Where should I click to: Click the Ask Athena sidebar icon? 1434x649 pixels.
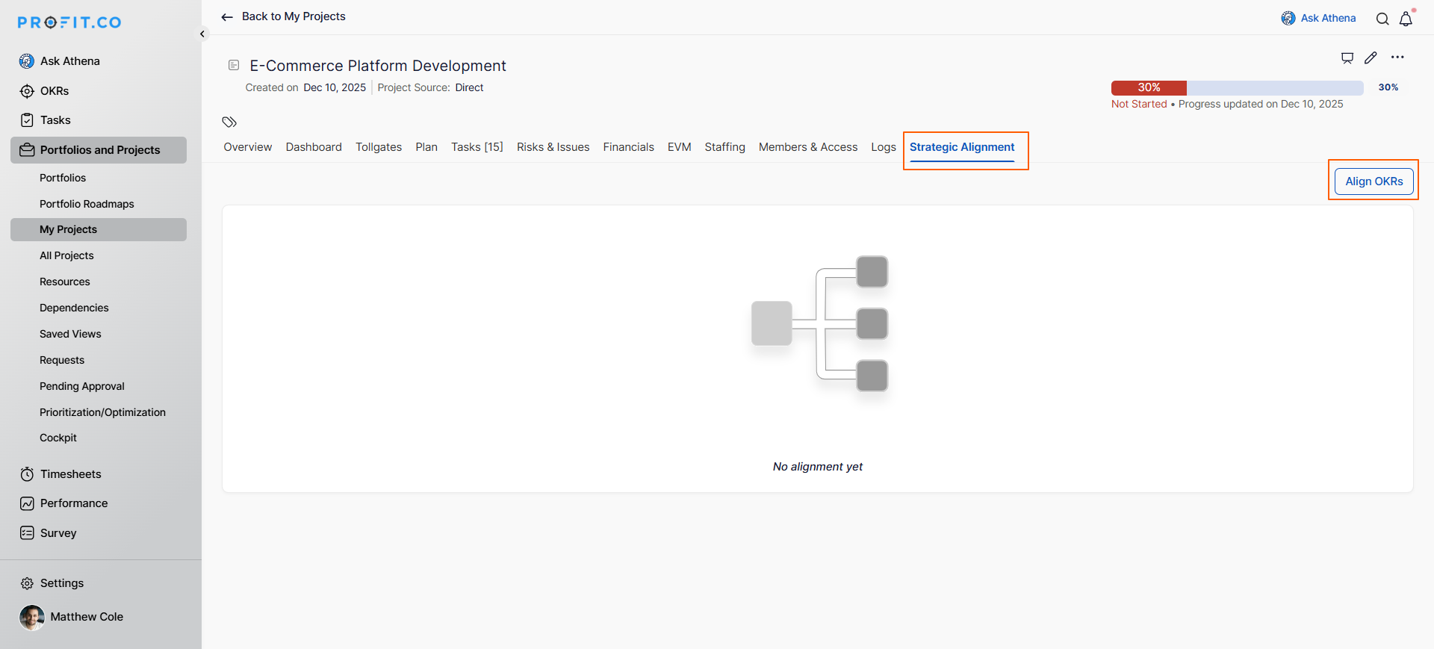pyautogui.click(x=27, y=61)
